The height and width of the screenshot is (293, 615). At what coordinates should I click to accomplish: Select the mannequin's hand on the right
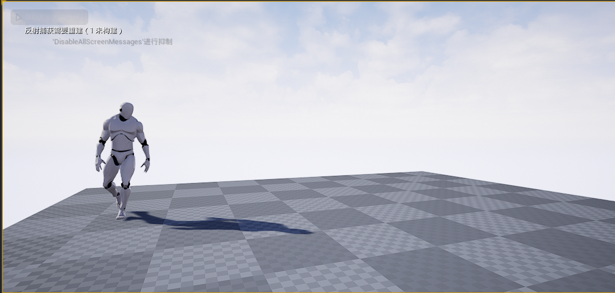146,165
